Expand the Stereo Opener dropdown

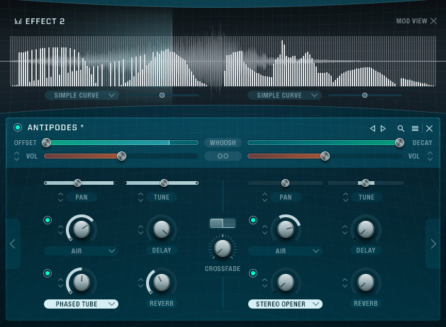click(x=285, y=304)
